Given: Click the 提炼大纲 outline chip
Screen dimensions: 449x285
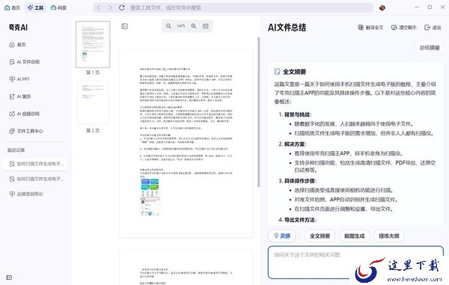Looking at the screenshot, I should tap(389, 236).
